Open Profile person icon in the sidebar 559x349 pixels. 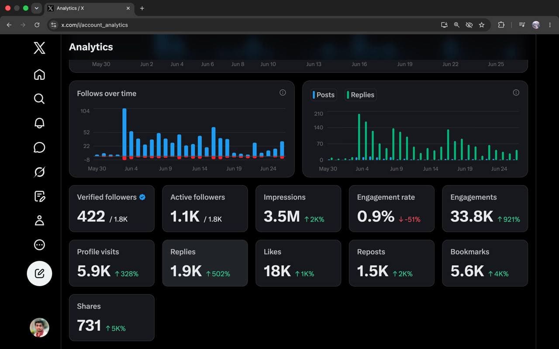point(39,220)
